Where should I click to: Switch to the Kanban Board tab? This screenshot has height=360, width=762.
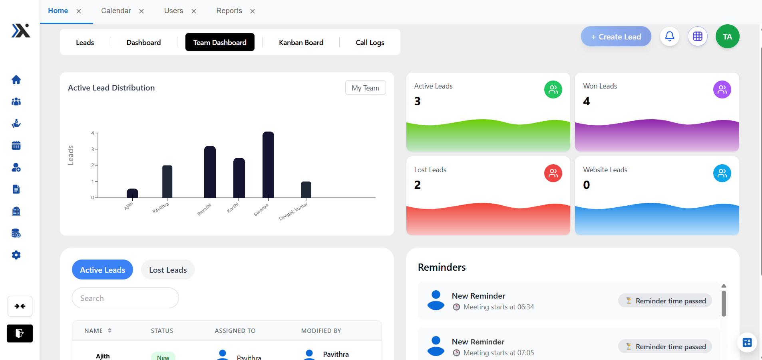pos(301,43)
